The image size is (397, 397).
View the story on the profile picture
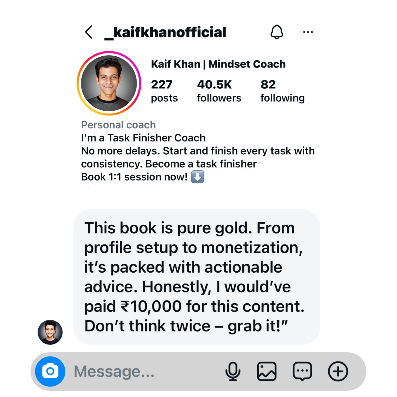[x=109, y=83]
